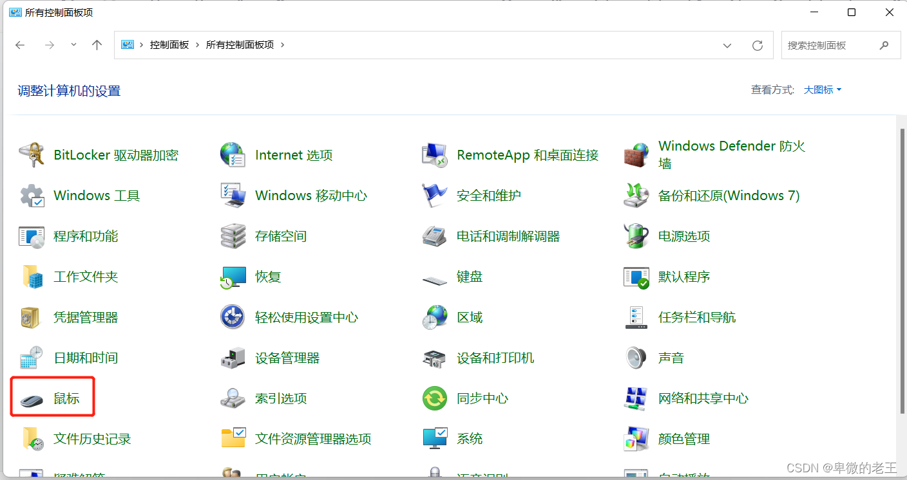907x480 pixels.
Task: Open the 安全和维护 blue flag icon
Action: click(434, 196)
